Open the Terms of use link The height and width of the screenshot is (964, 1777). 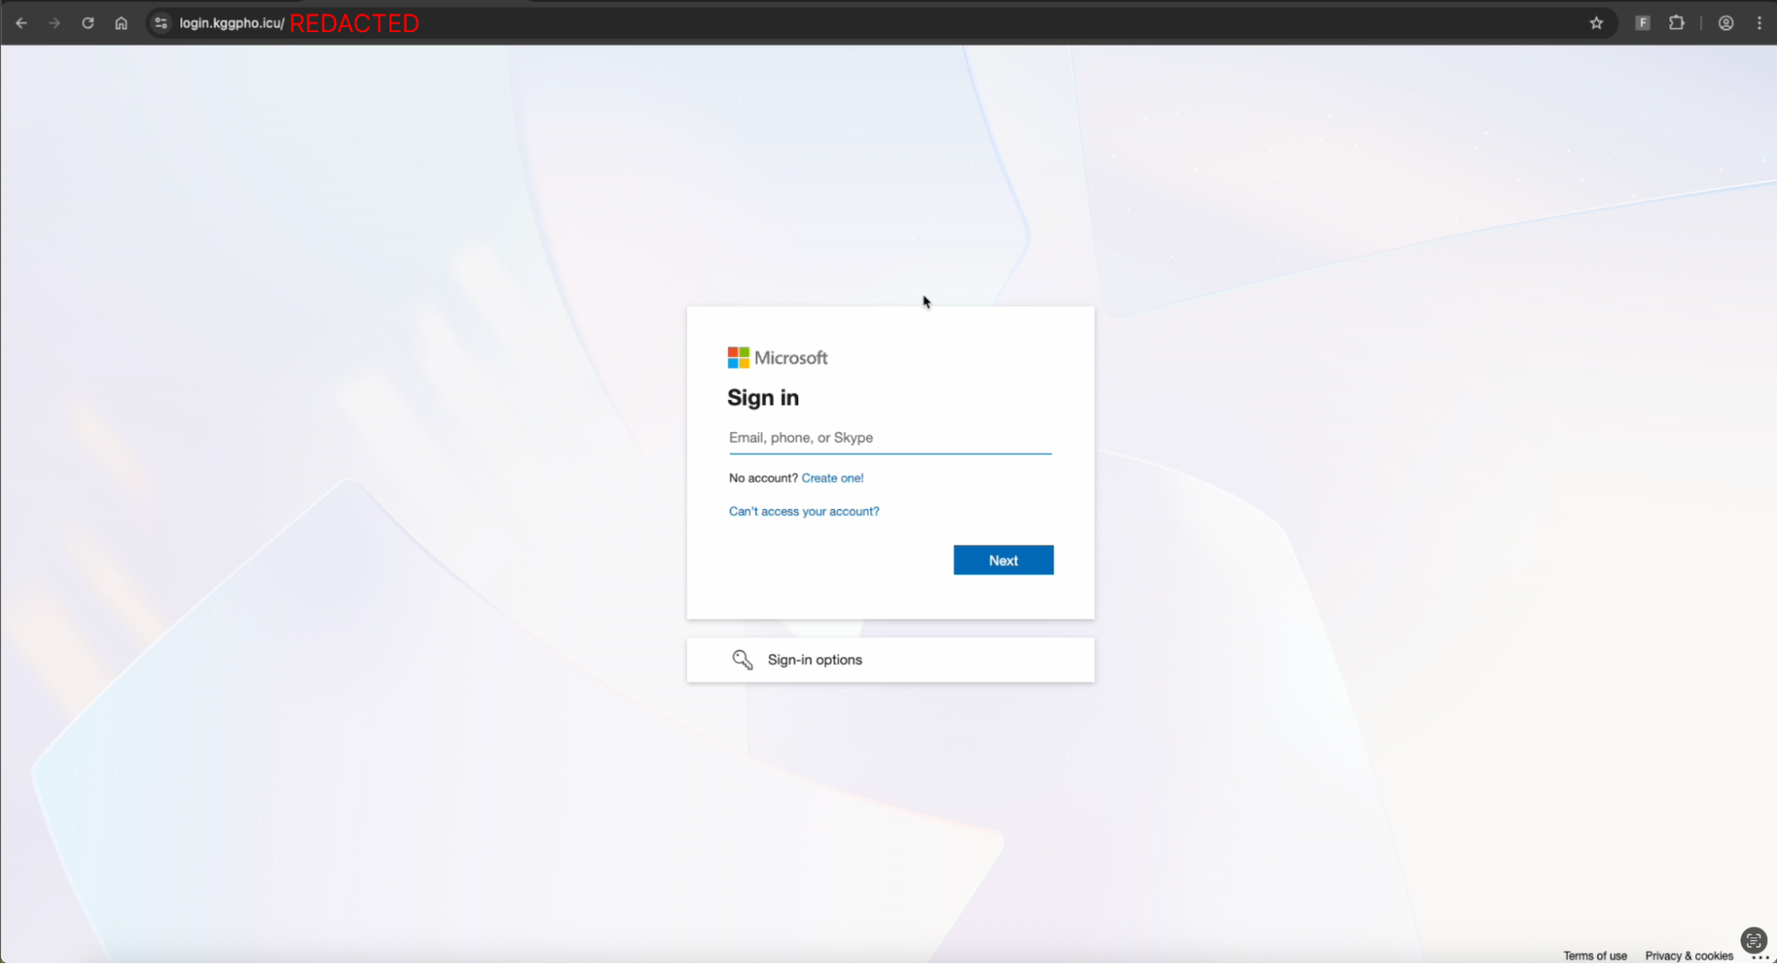pyautogui.click(x=1595, y=955)
